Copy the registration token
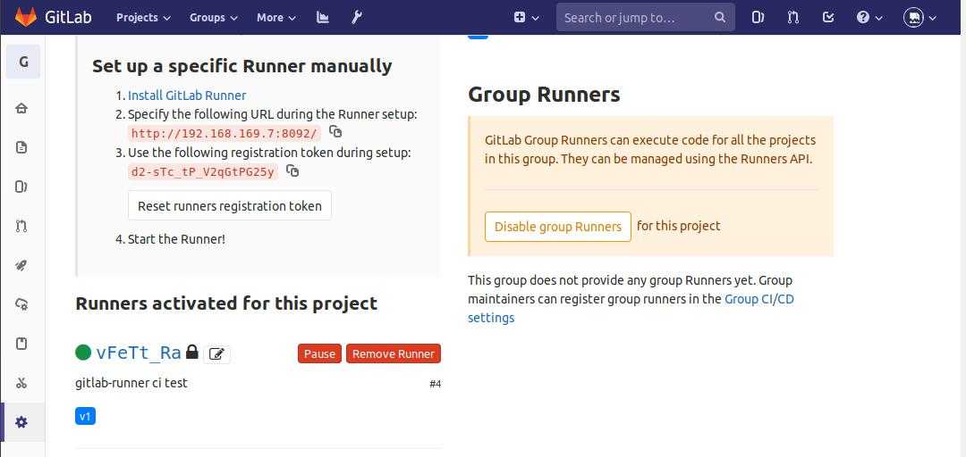 coord(292,170)
